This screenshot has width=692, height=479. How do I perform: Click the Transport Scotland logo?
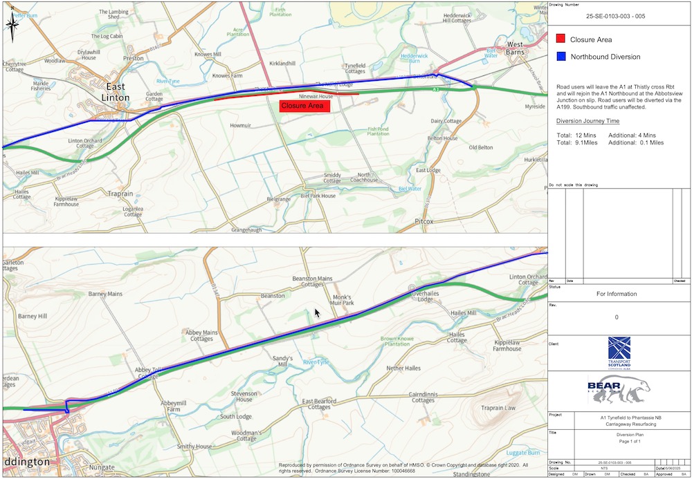tap(619, 352)
